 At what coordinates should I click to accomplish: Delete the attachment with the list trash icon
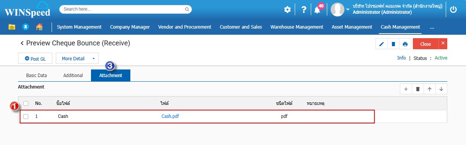click(417, 89)
